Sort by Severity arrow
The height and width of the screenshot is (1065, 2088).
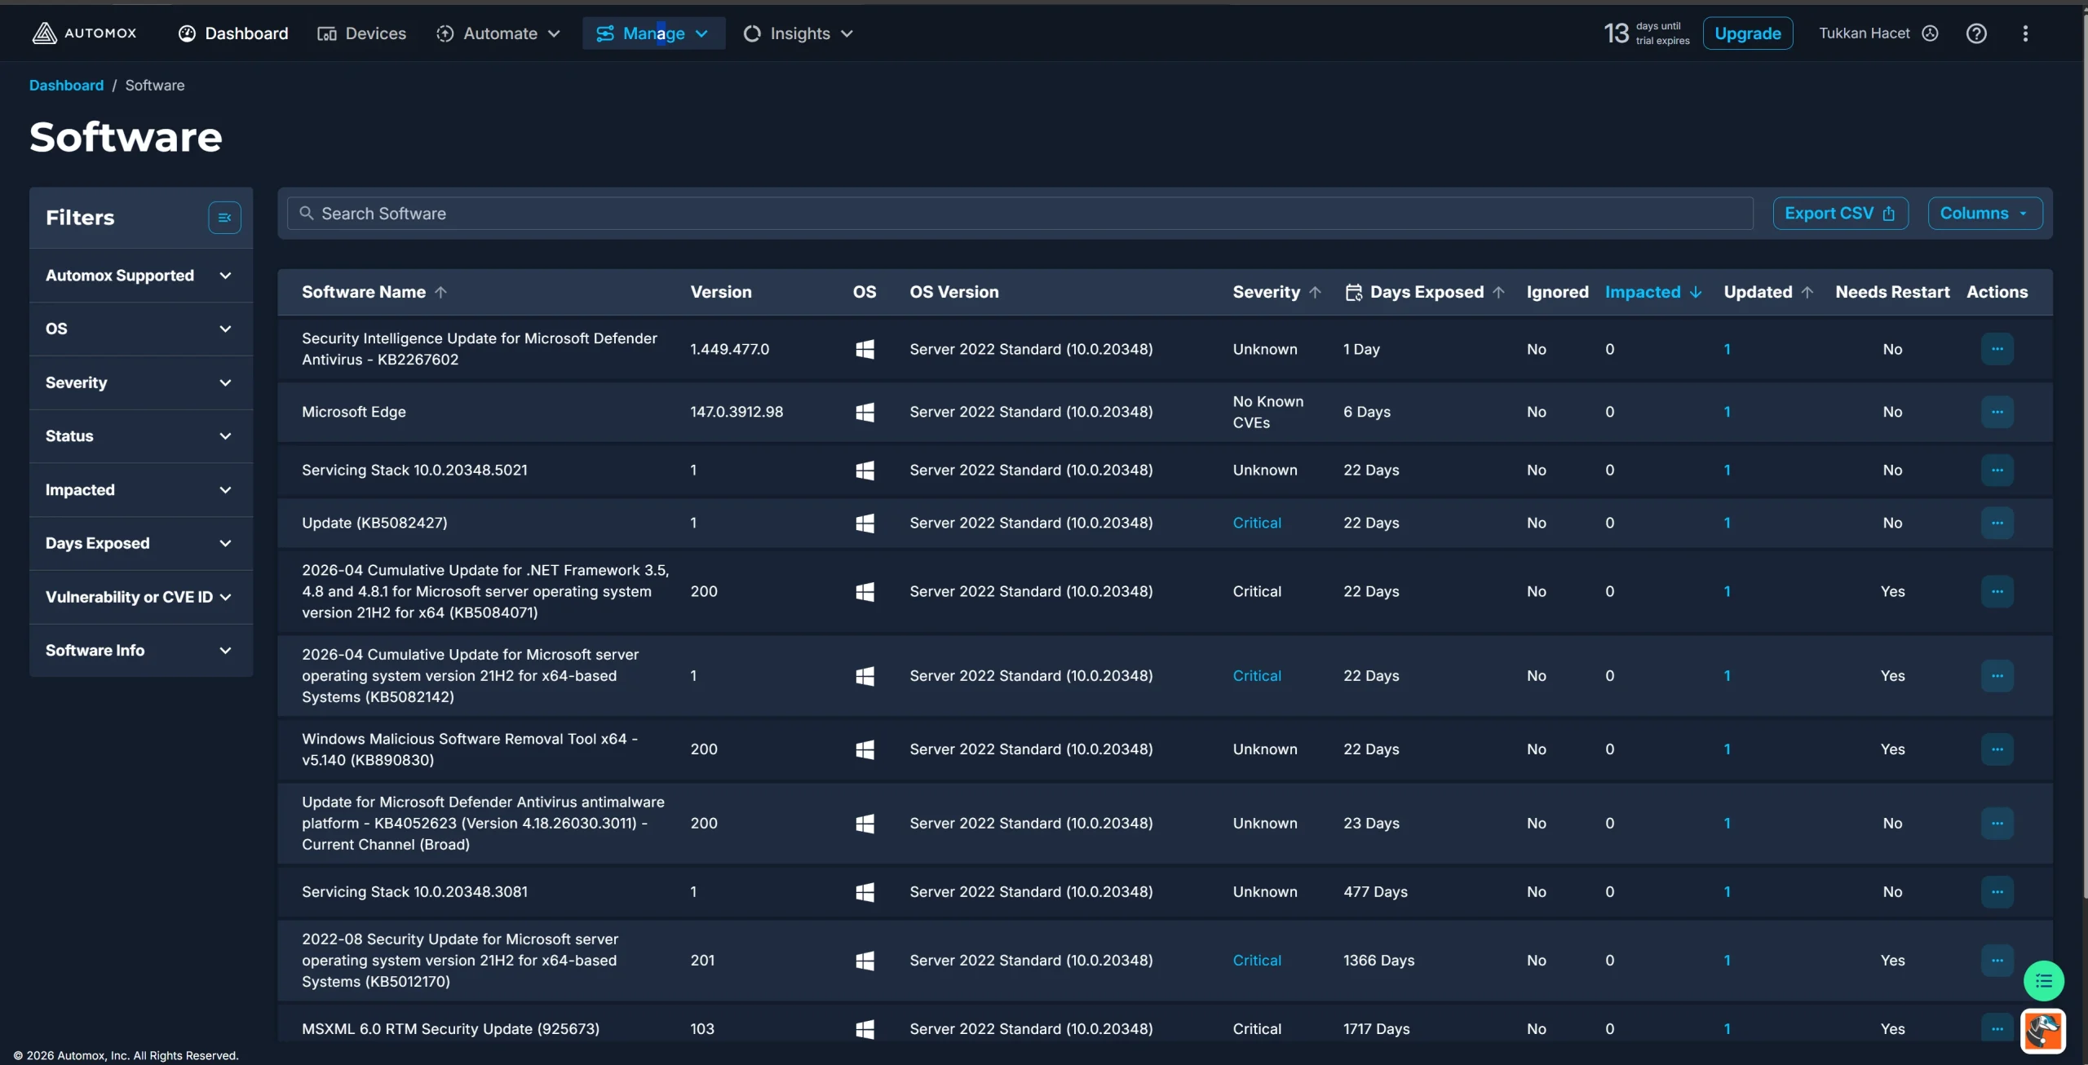1315,292
